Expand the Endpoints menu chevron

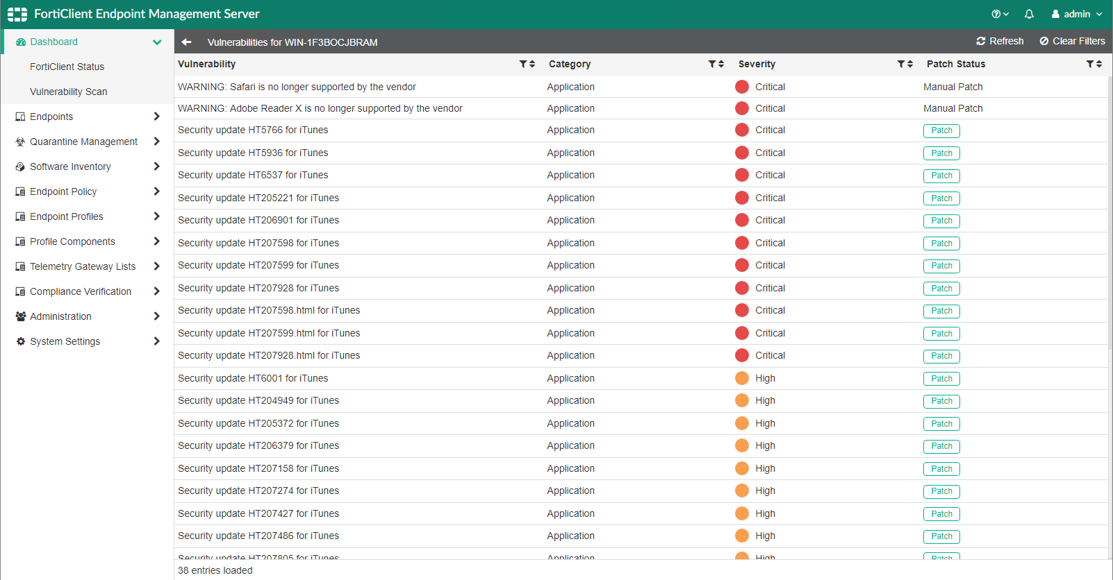tap(156, 117)
